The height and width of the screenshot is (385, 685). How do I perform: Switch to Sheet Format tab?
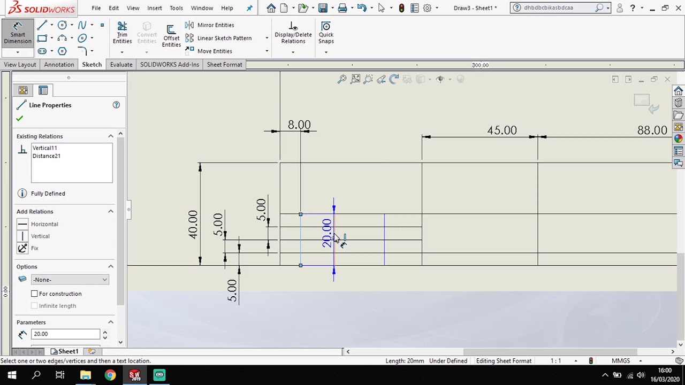tap(224, 65)
